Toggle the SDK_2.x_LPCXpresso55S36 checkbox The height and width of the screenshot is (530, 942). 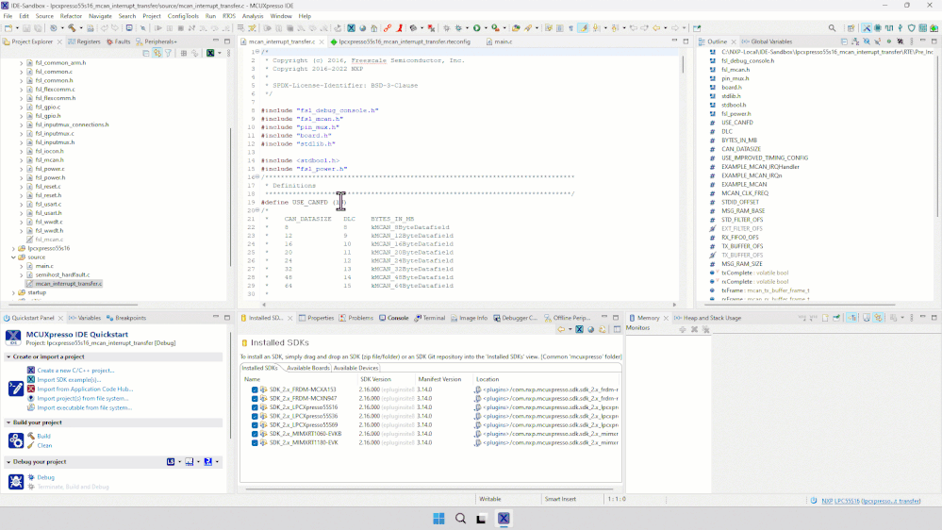coord(255,417)
